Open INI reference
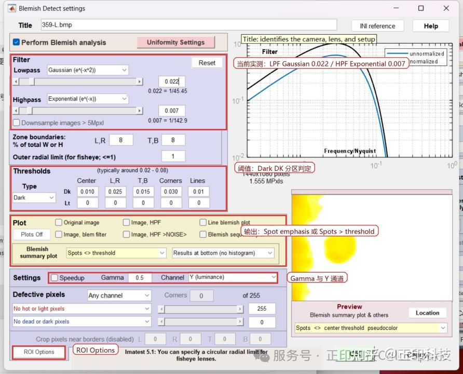The height and width of the screenshot is (374, 463). tap(377, 26)
